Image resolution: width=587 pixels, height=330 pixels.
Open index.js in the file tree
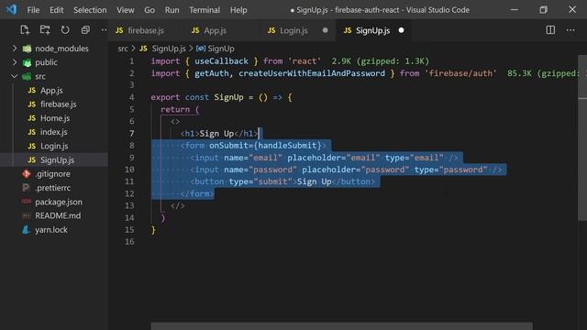[x=54, y=132]
